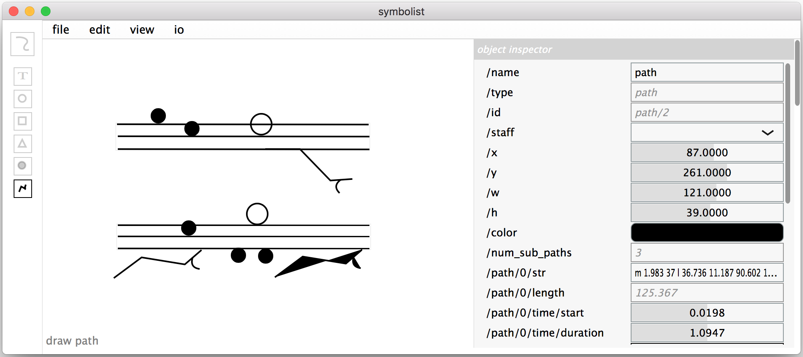This screenshot has width=803, height=357.
Task: Open the file menu
Action: coord(61,30)
